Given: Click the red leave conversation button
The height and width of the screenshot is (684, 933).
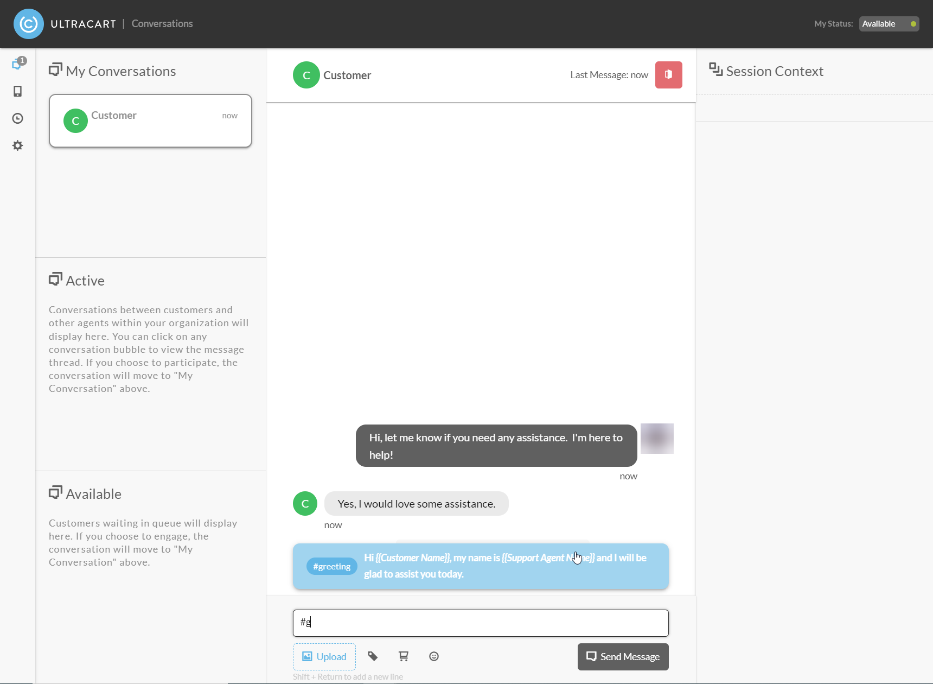Looking at the screenshot, I should (x=669, y=75).
